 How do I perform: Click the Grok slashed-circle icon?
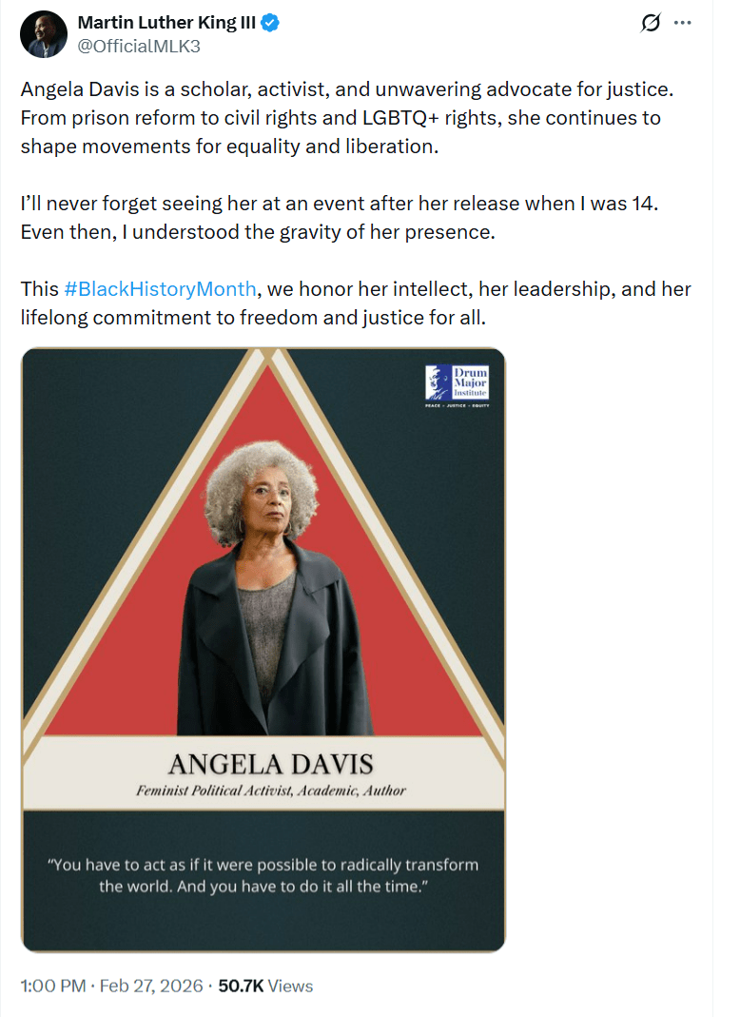point(650,24)
